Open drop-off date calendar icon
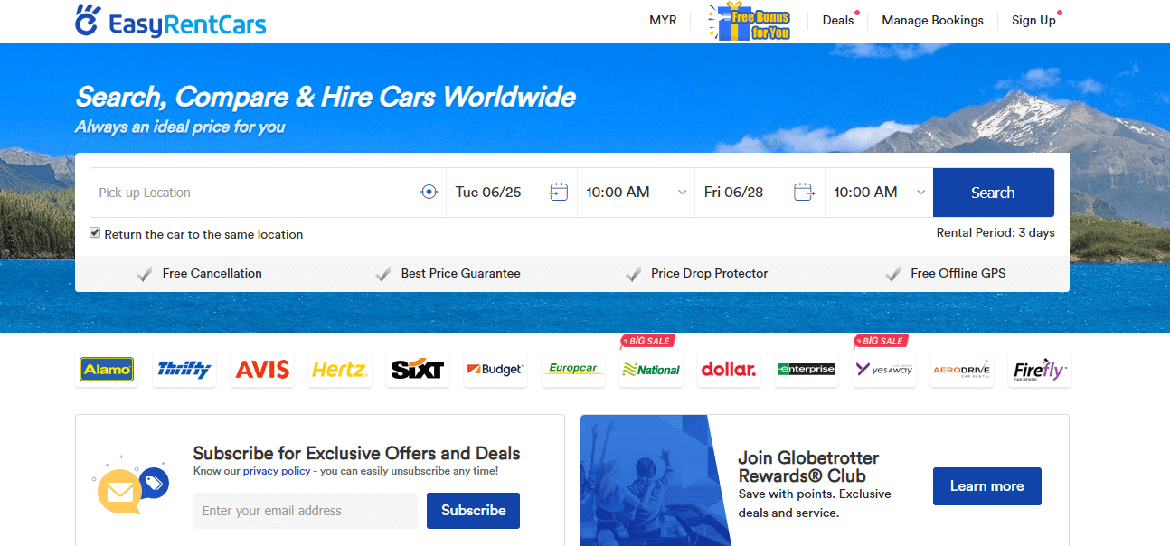Viewport: 1170px width, 546px height. (x=804, y=192)
